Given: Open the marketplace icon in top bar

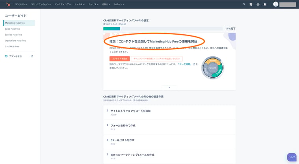Looking at the screenshot, I should click(x=251, y=4).
